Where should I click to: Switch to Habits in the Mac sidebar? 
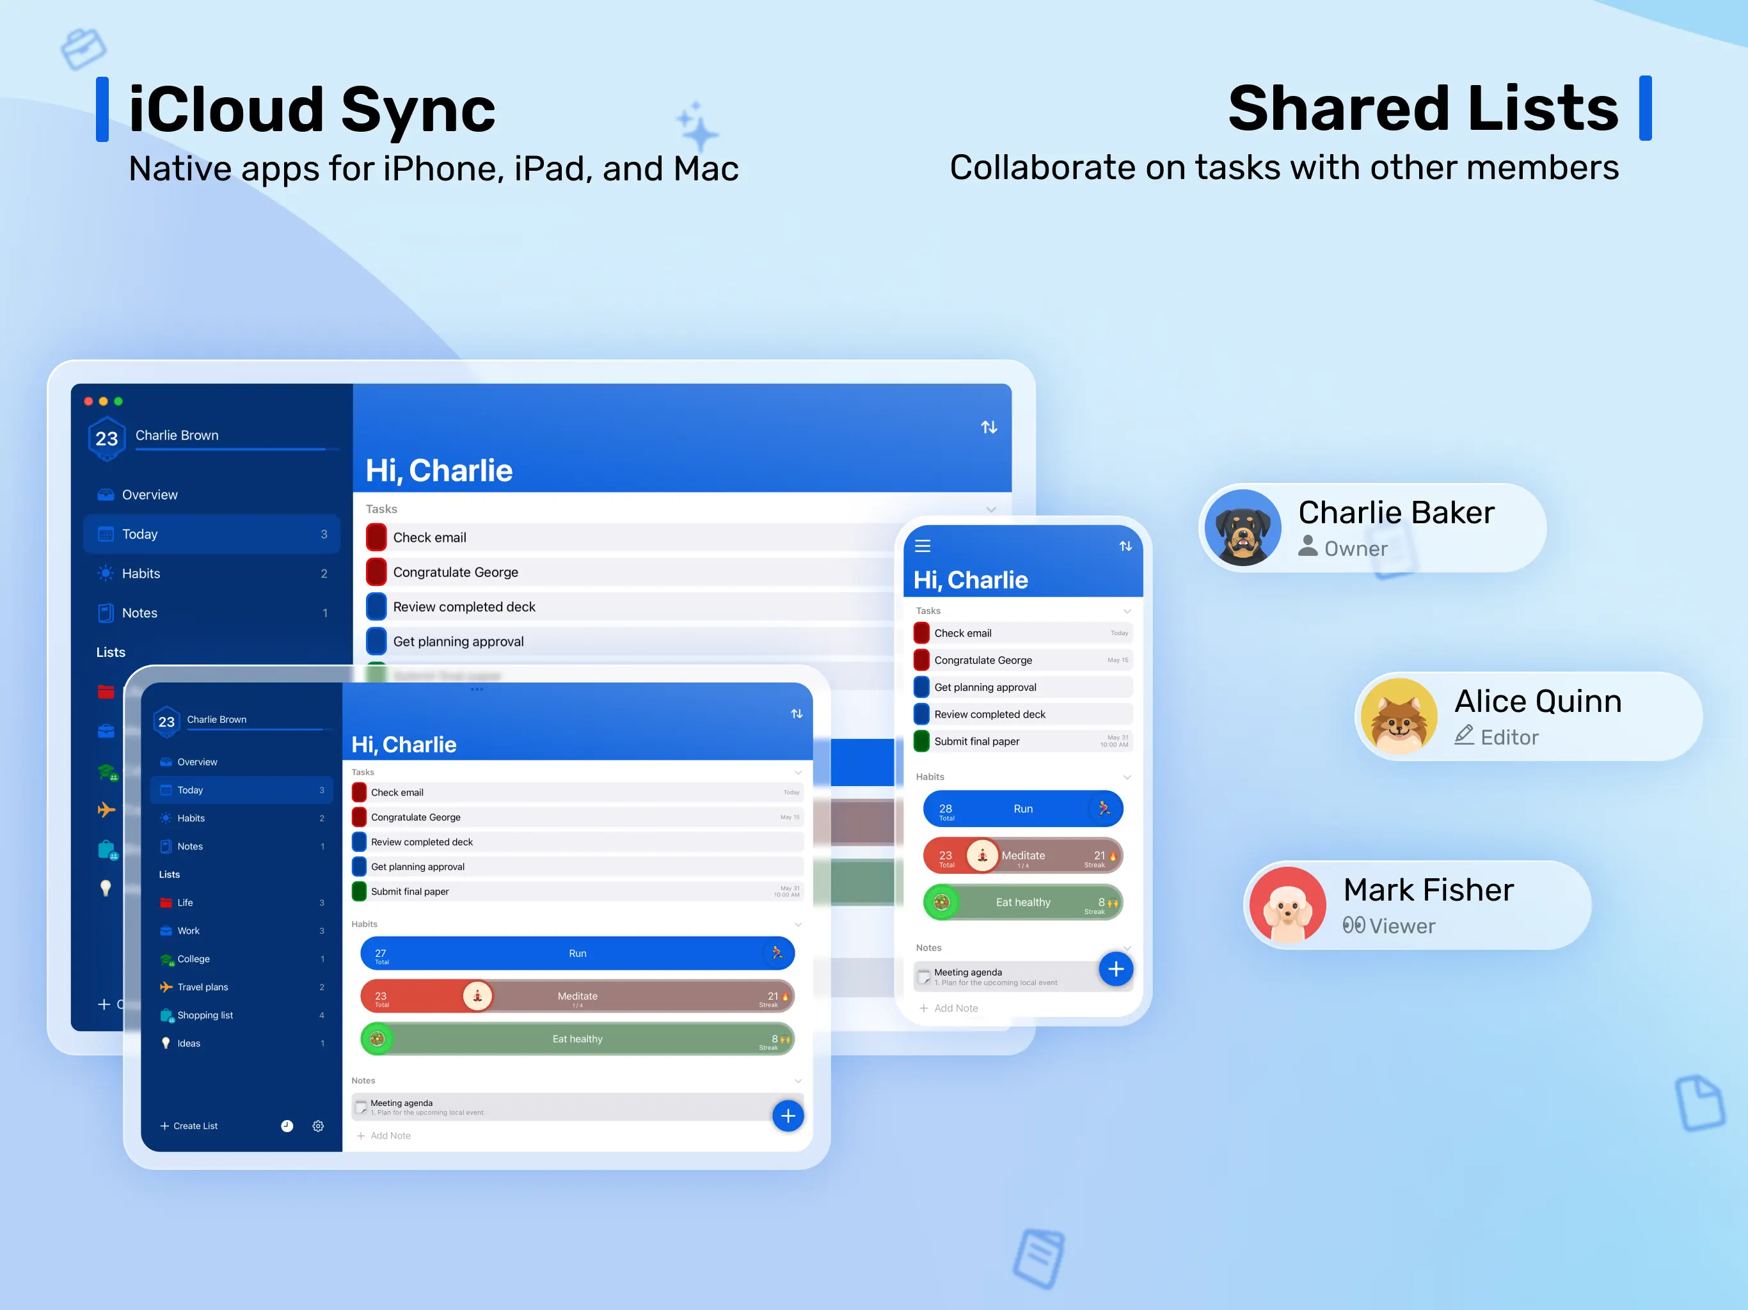[x=141, y=574]
